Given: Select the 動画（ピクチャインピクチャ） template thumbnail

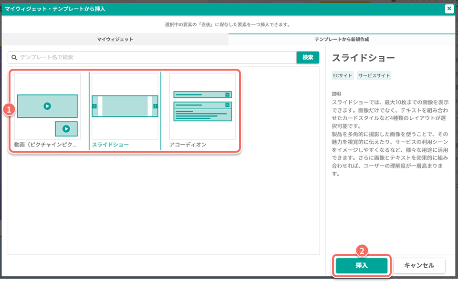Looking at the screenshot, I should coord(47,106).
